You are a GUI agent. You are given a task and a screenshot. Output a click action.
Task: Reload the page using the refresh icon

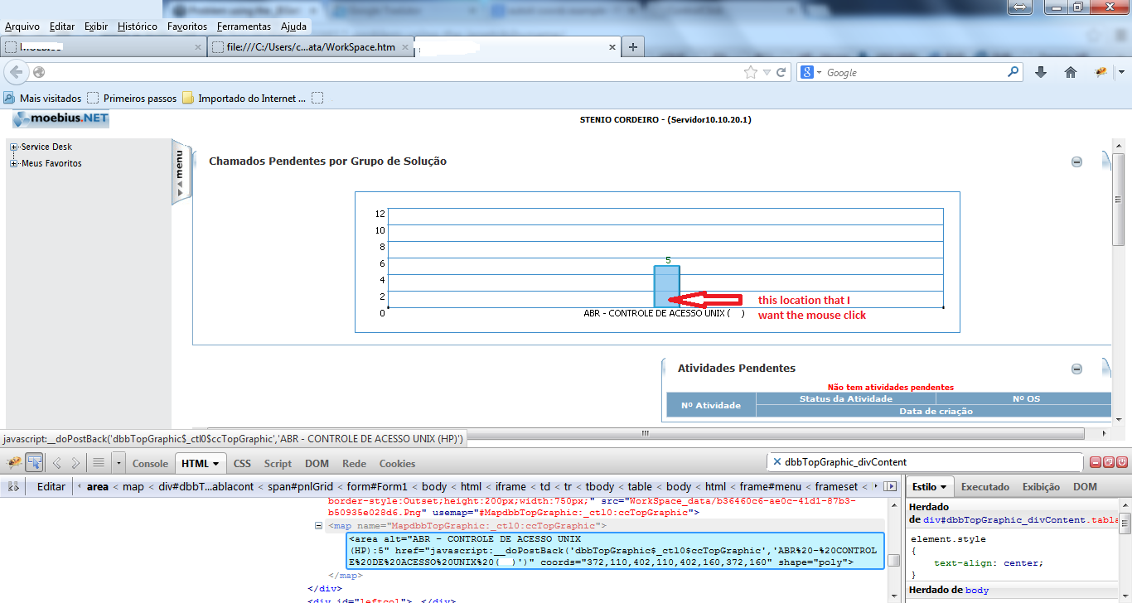tap(781, 73)
